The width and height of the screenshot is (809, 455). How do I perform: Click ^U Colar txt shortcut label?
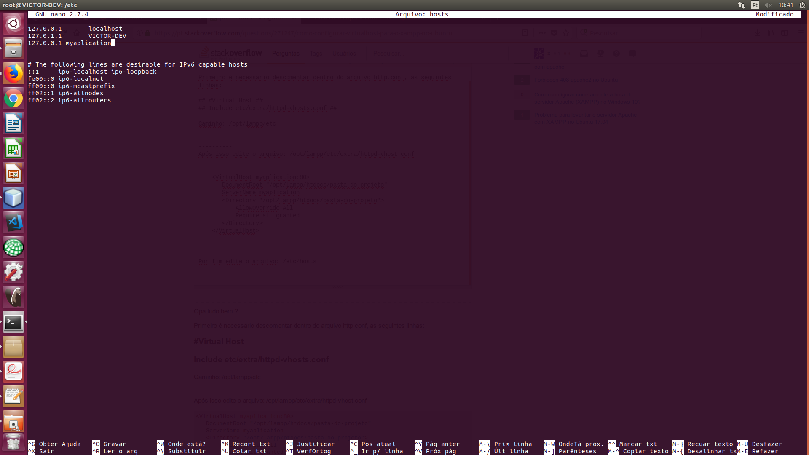click(x=244, y=451)
